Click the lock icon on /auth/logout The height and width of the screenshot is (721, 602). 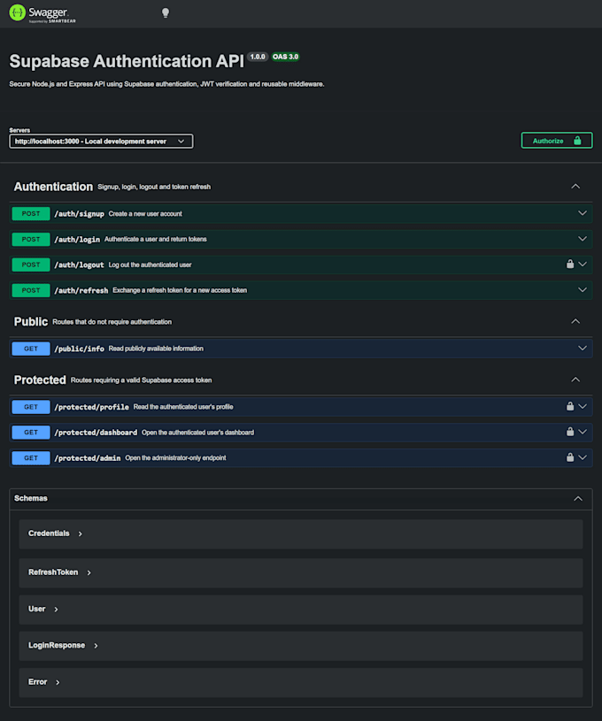tap(570, 264)
